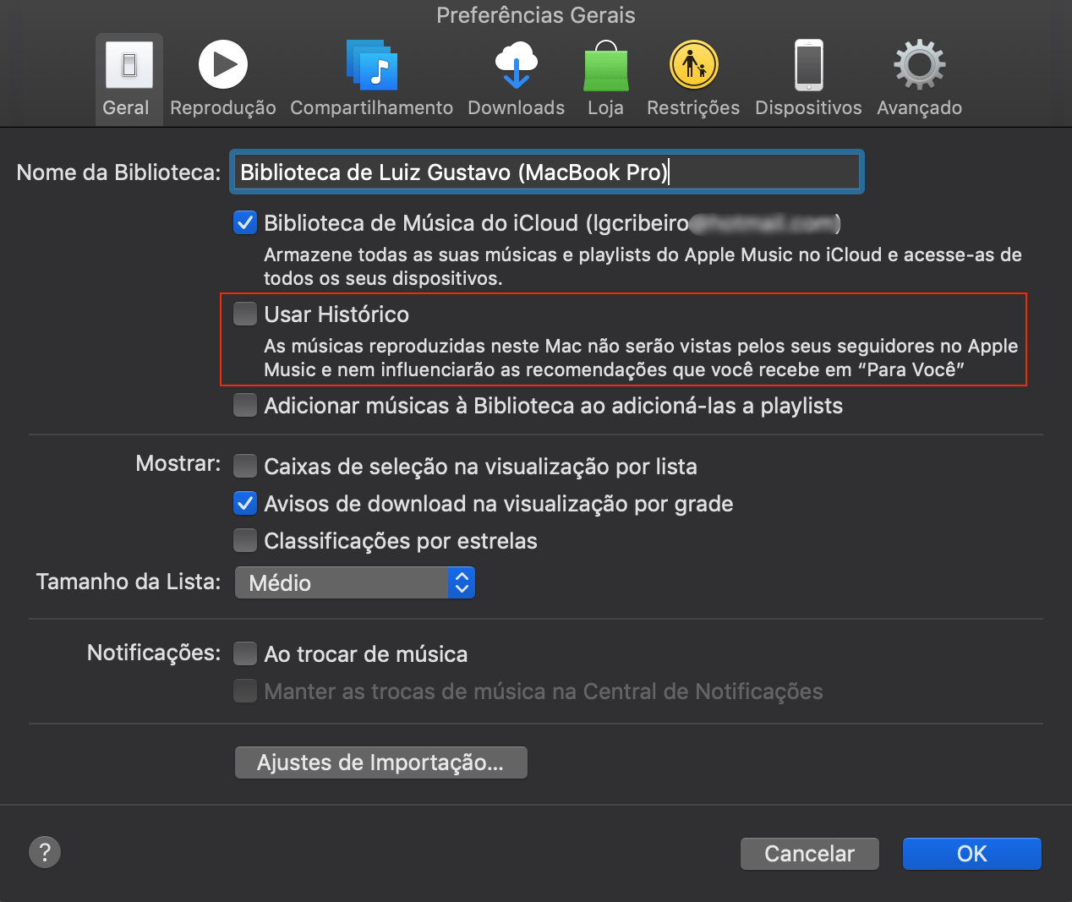Viewport: 1072px width, 902px height.
Task: Select the Geral switch icon
Action: [129, 65]
